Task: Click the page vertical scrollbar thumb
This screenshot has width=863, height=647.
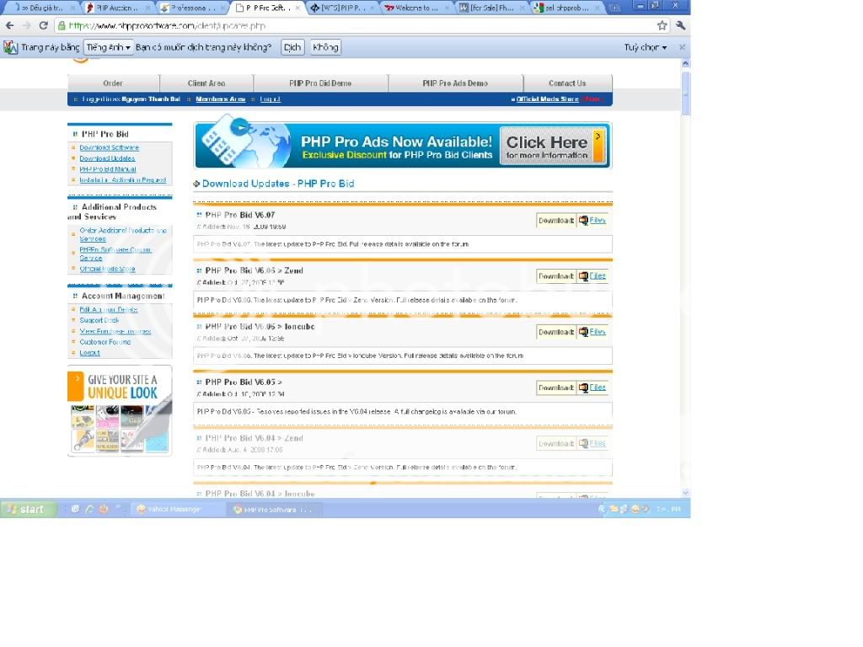Action: [685, 93]
